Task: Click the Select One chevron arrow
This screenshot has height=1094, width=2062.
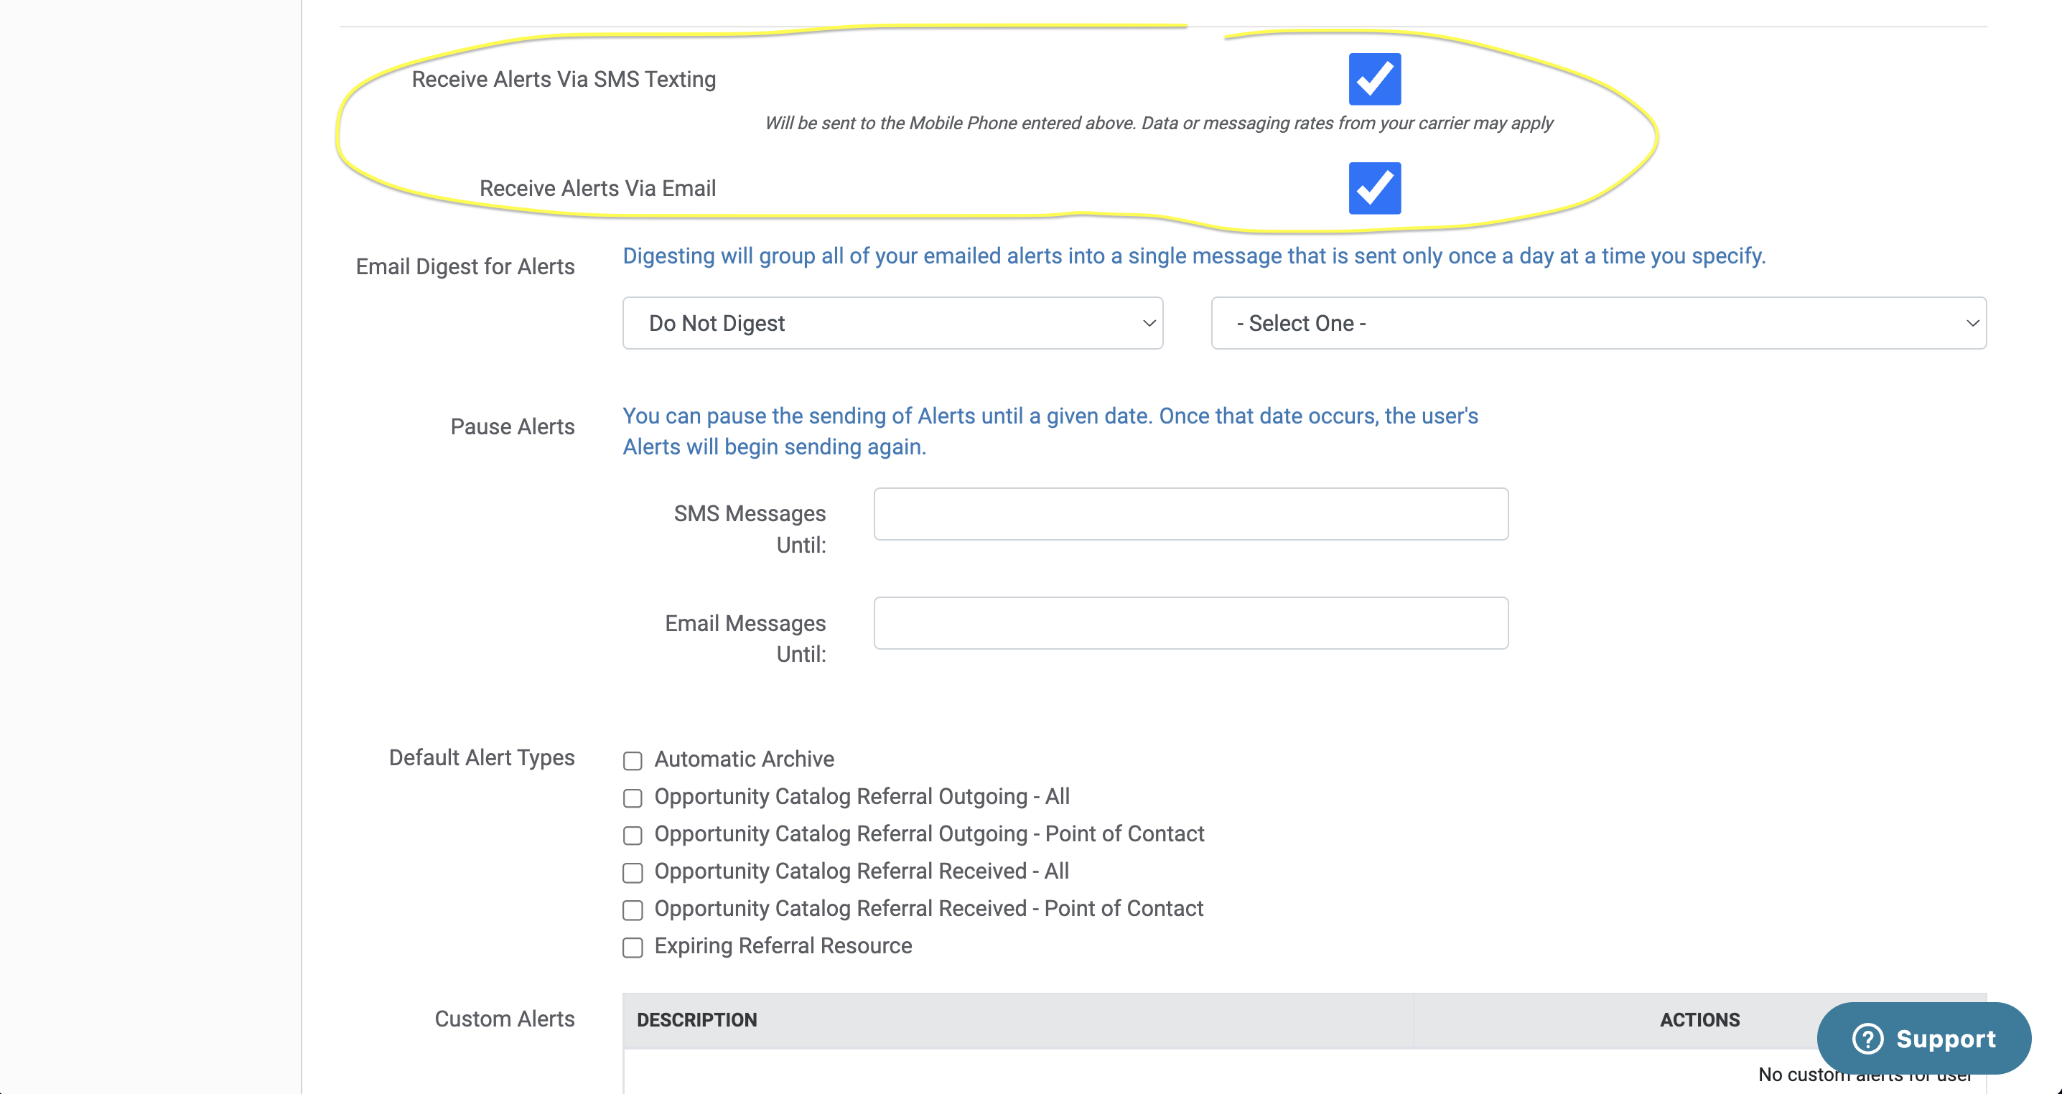Action: pyautogui.click(x=1972, y=323)
